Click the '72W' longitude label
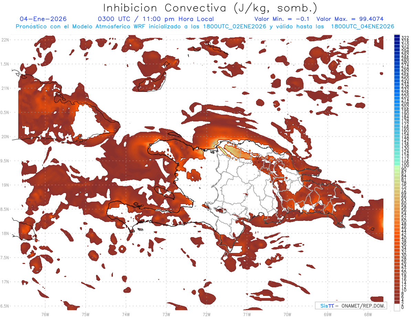Image resolution: width=413 pixels, height=319 pixels. [206, 314]
